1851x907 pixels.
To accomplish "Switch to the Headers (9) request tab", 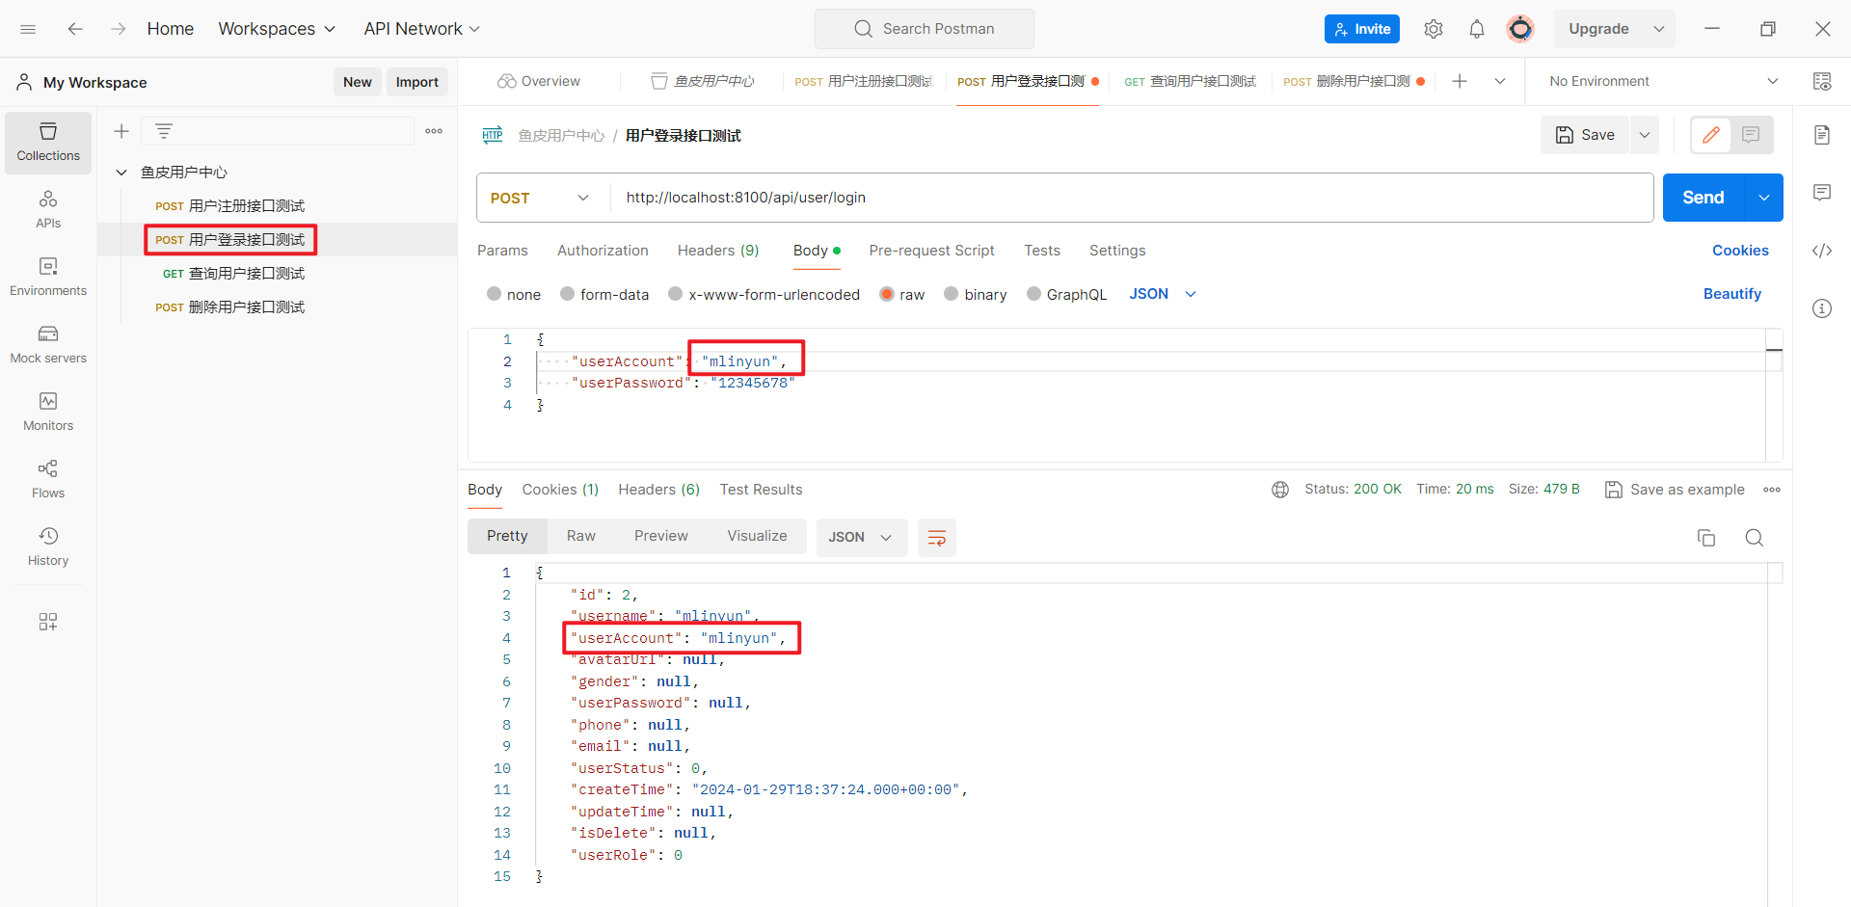I will (717, 251).
